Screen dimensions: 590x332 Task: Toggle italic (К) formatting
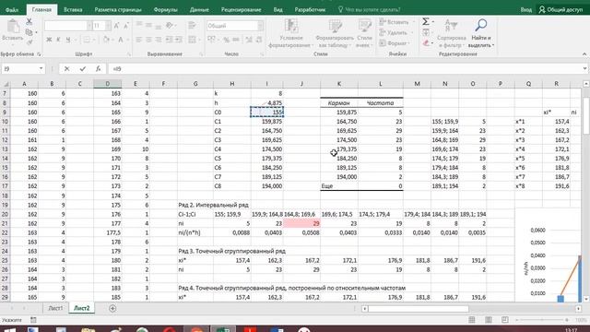click(58, 40)
